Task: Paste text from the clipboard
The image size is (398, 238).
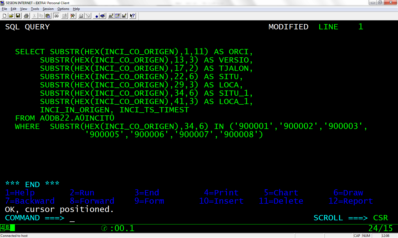Action: click(48, 16)
